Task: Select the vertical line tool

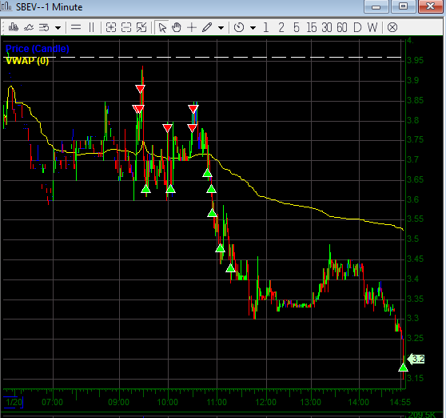Action: 91,28
